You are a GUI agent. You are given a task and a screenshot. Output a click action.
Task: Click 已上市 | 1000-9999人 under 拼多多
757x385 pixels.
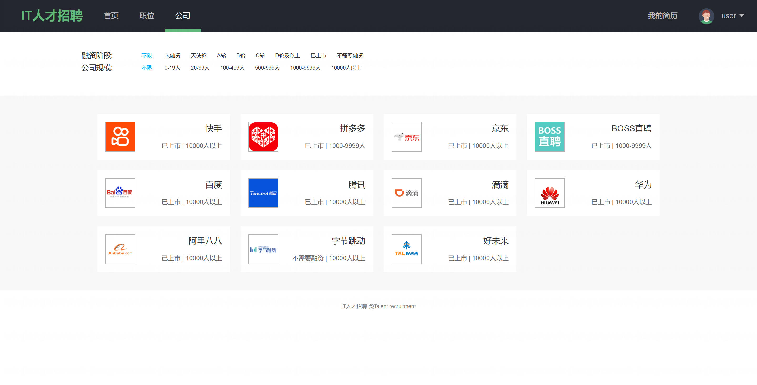[x=335, y=146]
